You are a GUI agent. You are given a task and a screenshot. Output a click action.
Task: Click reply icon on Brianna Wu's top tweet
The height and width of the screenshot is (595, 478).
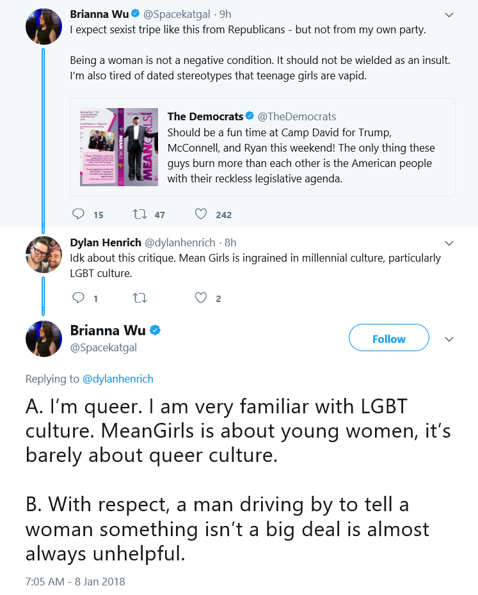click(x=78, y=214)
